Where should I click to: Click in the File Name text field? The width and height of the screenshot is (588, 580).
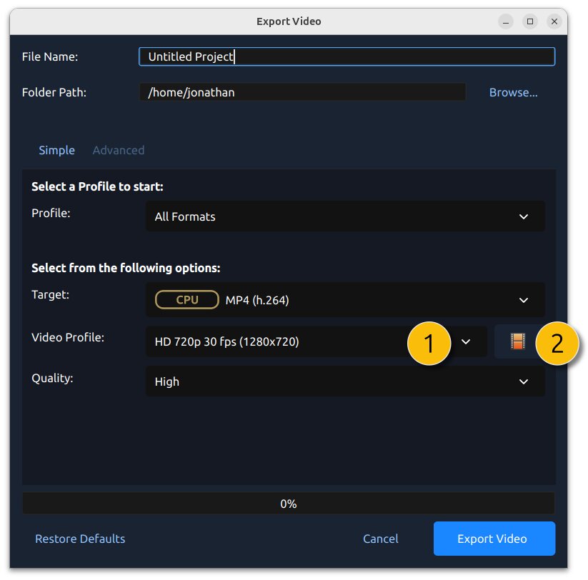pyautogui.click(x=347, y=56)
